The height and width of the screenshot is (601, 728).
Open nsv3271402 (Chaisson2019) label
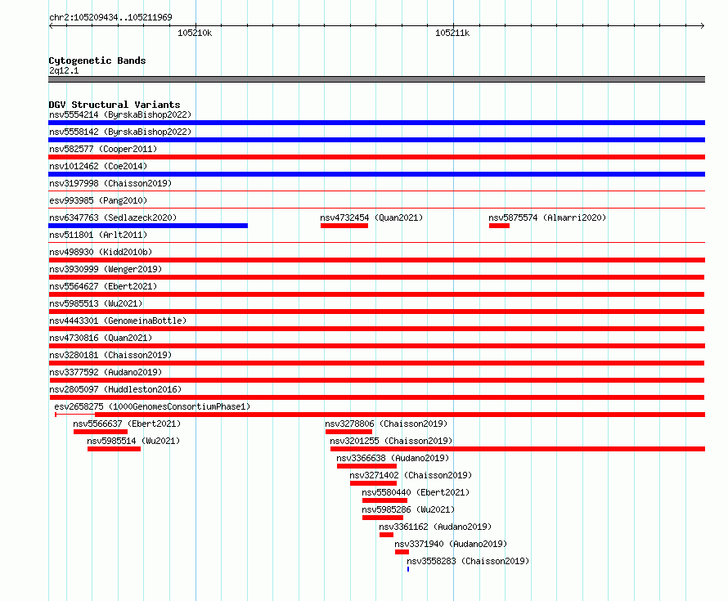pos(411,475)
